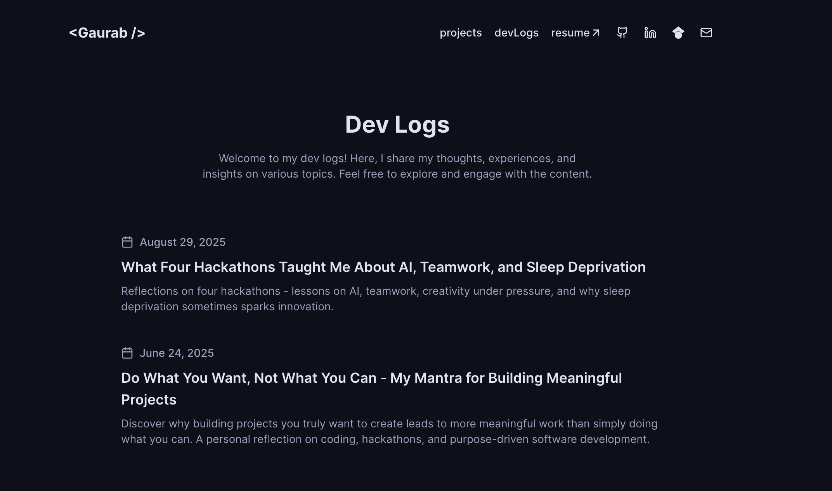Click the Dev Logs page heading

(397, 124)
